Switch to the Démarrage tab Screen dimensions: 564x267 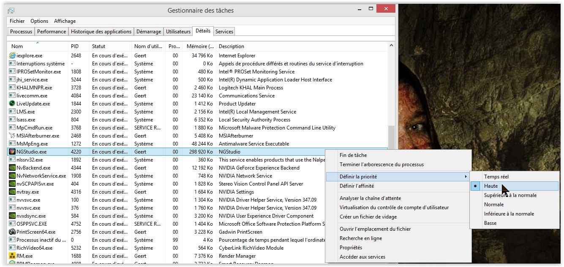tap(149, 32)
